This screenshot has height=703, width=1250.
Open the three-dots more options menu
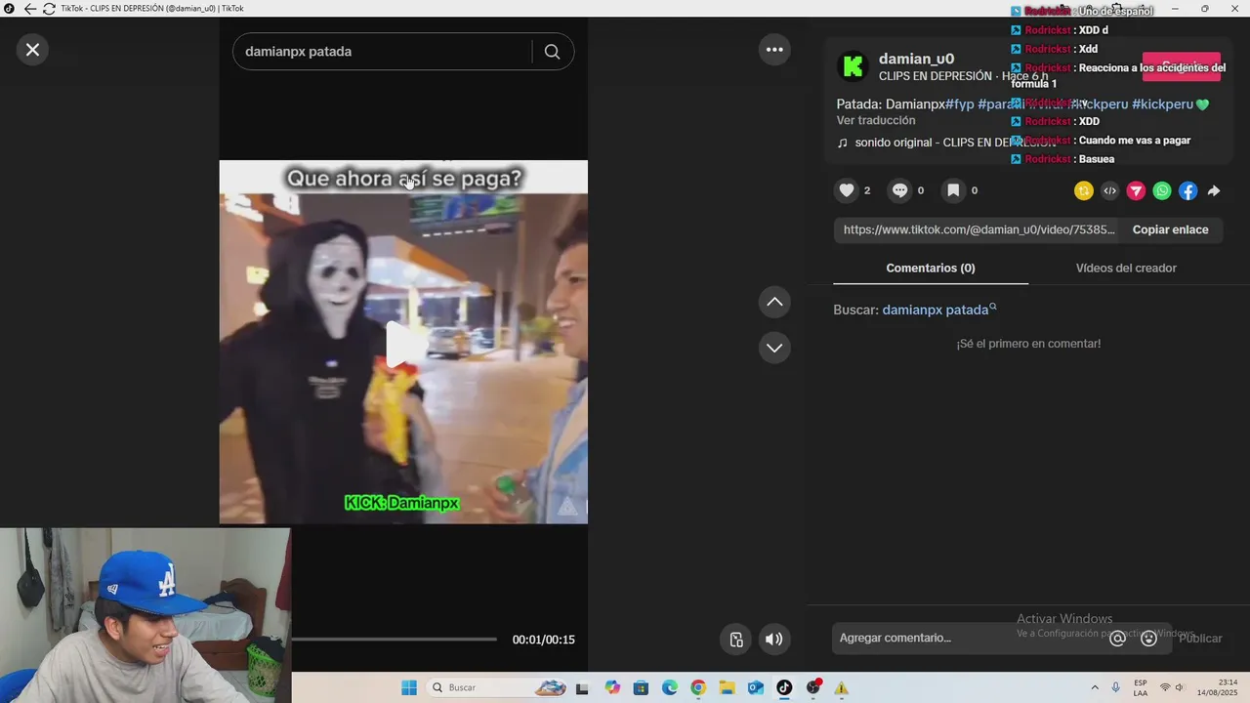click(774, 49)
